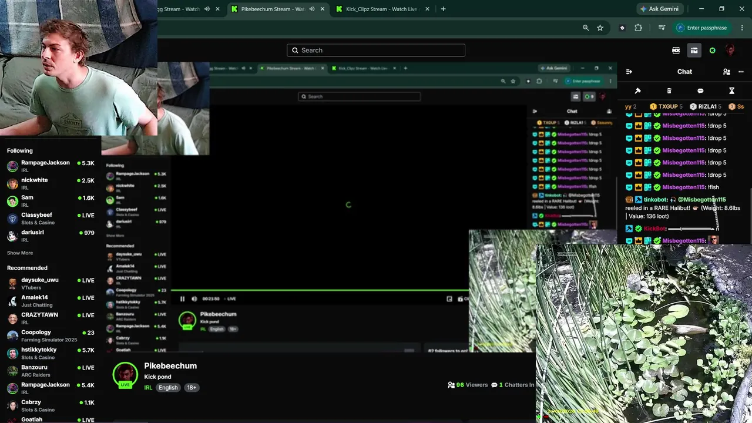Click the Recommended heading in sidebar
This screenshot has height=423, width=752.
[27, 268]
